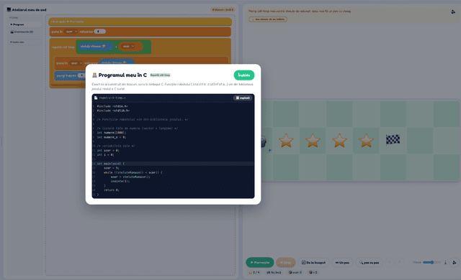
Task: Click the 'scor = steluteRamase();' code line
Action: click(x=130, y=177)
